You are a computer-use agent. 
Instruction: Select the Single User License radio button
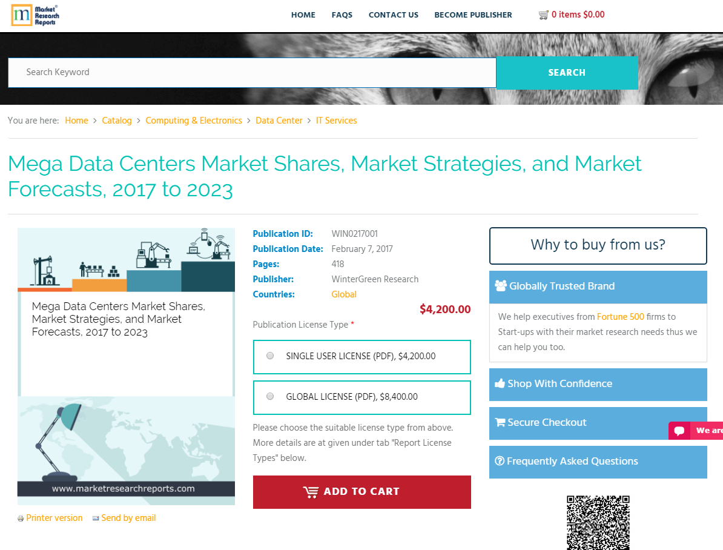coord(269,356)
